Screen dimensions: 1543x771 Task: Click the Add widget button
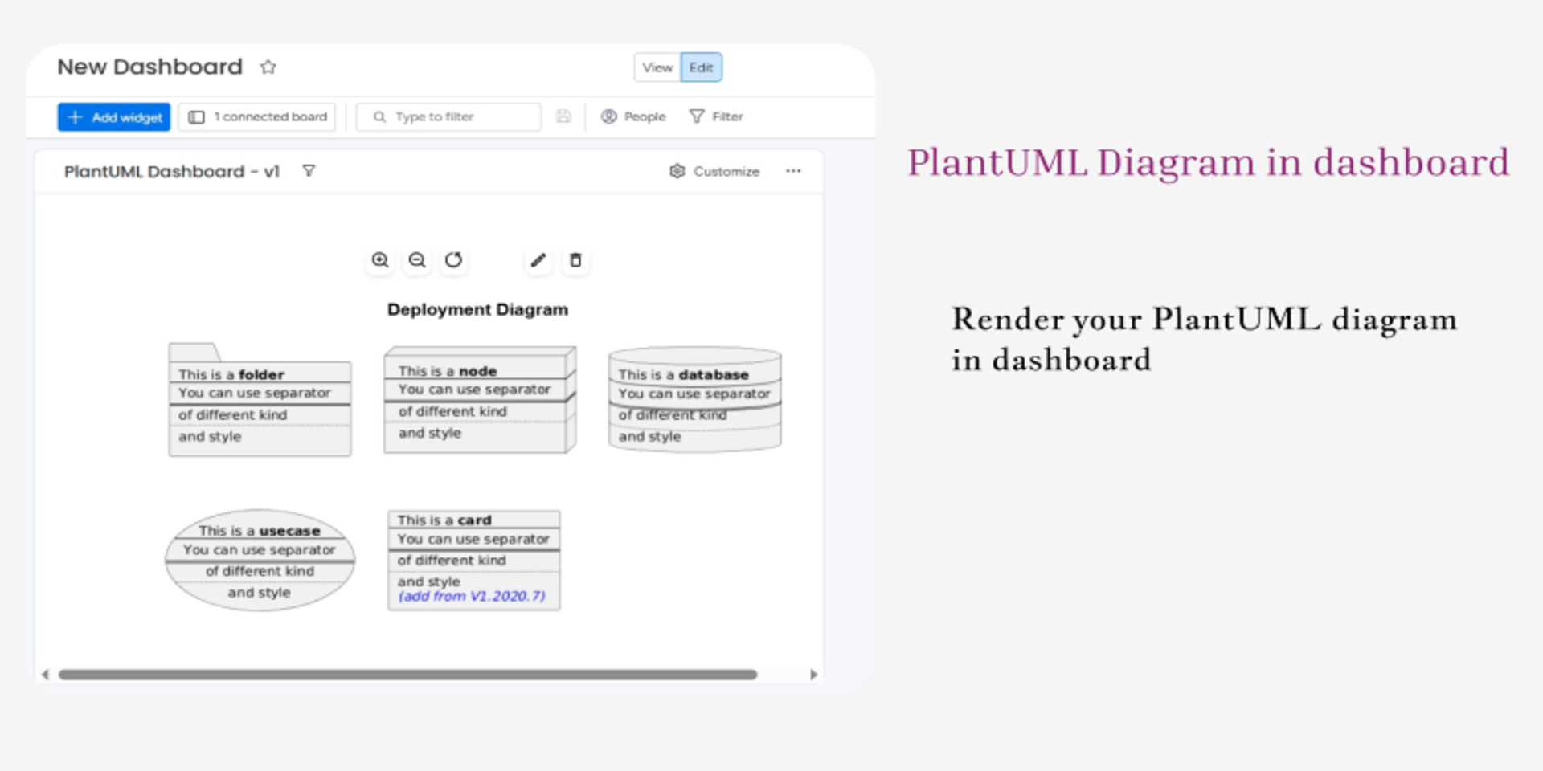click(x=113, y=117)
